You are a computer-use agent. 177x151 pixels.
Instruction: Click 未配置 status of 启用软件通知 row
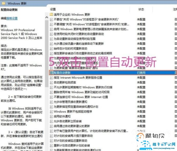(x=141, y=116)
